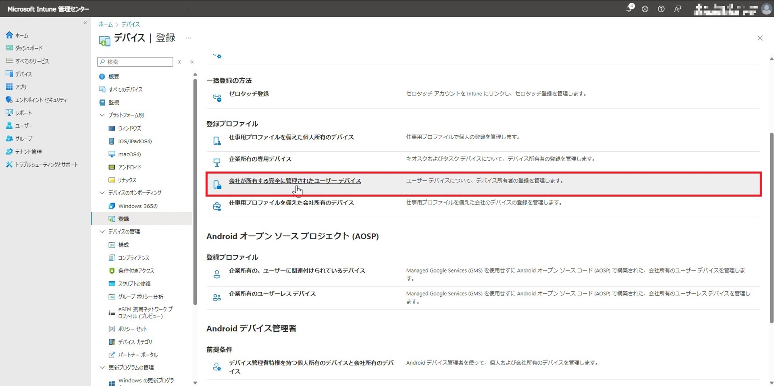This screenshot has width=774, height=386.
Task: Open エンドポイント セキュリティ in the sidebar
Action: (x=40, y=99)
